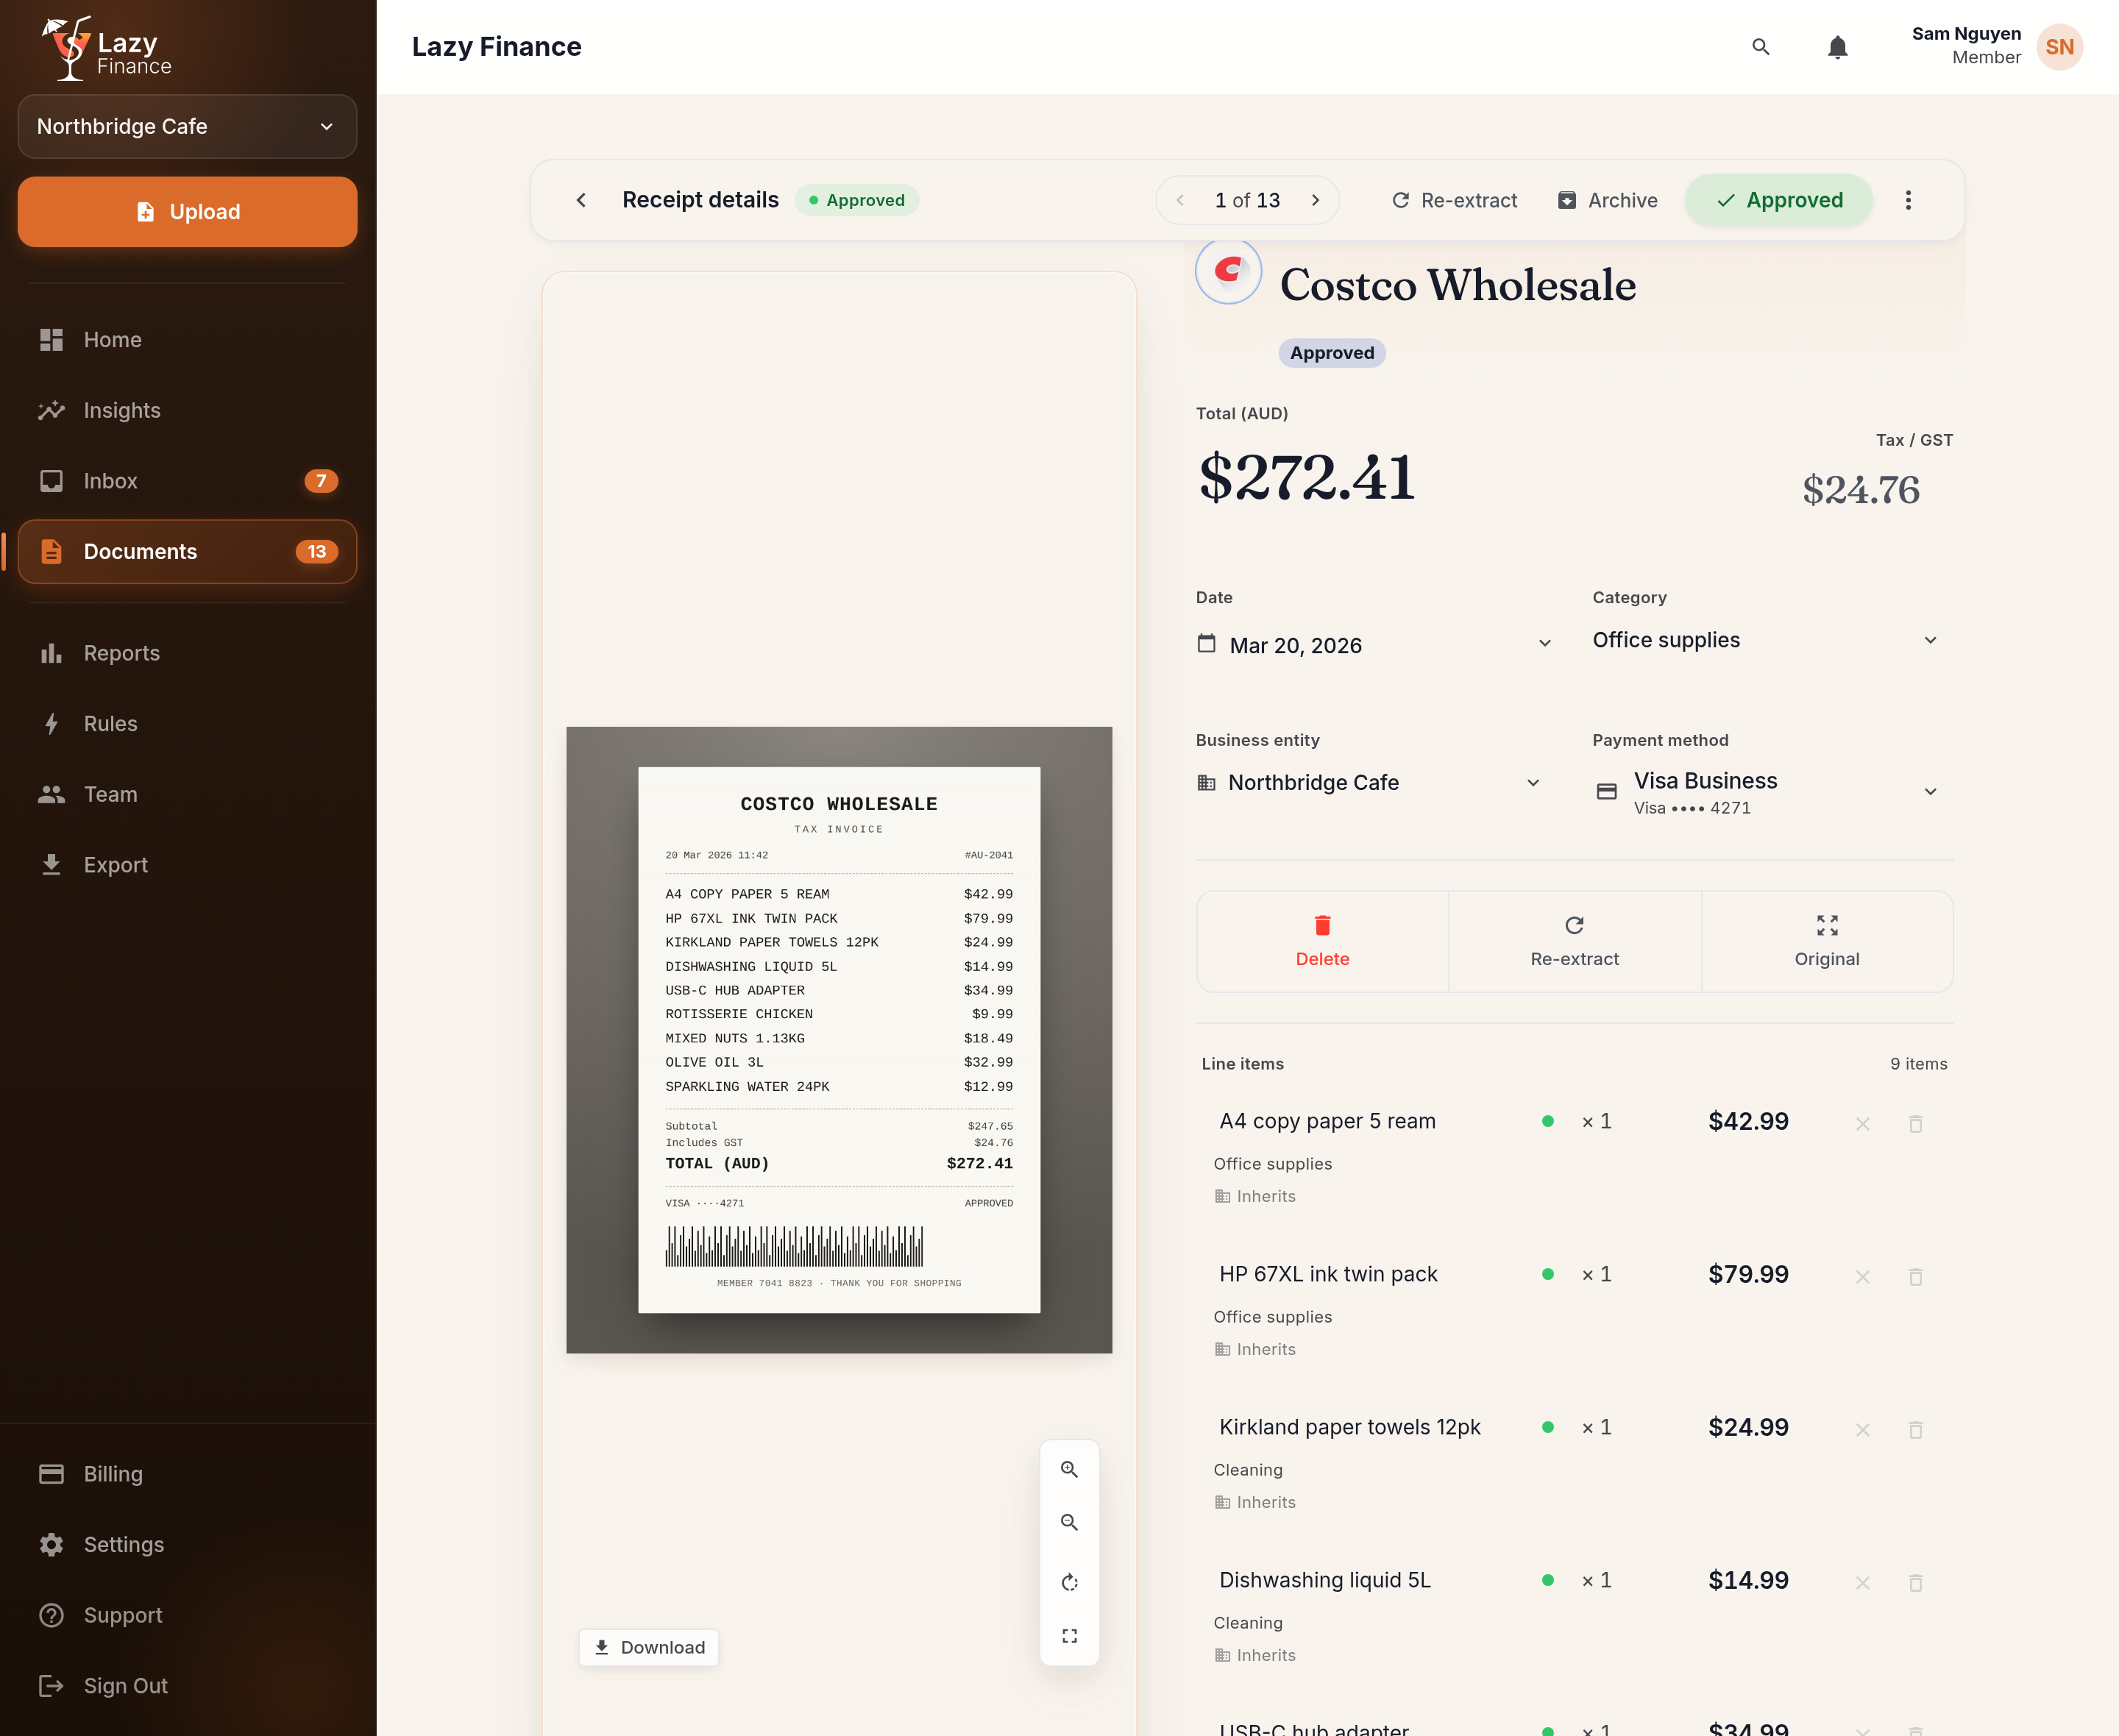Screen dimensions: 2119x1736
Task: Click the Lazy Finance logo
Action: click(107, 48)
